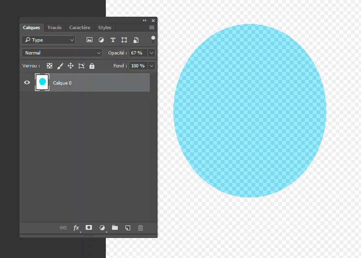
Task: Click the Opacité label
Action: (117, 53)
